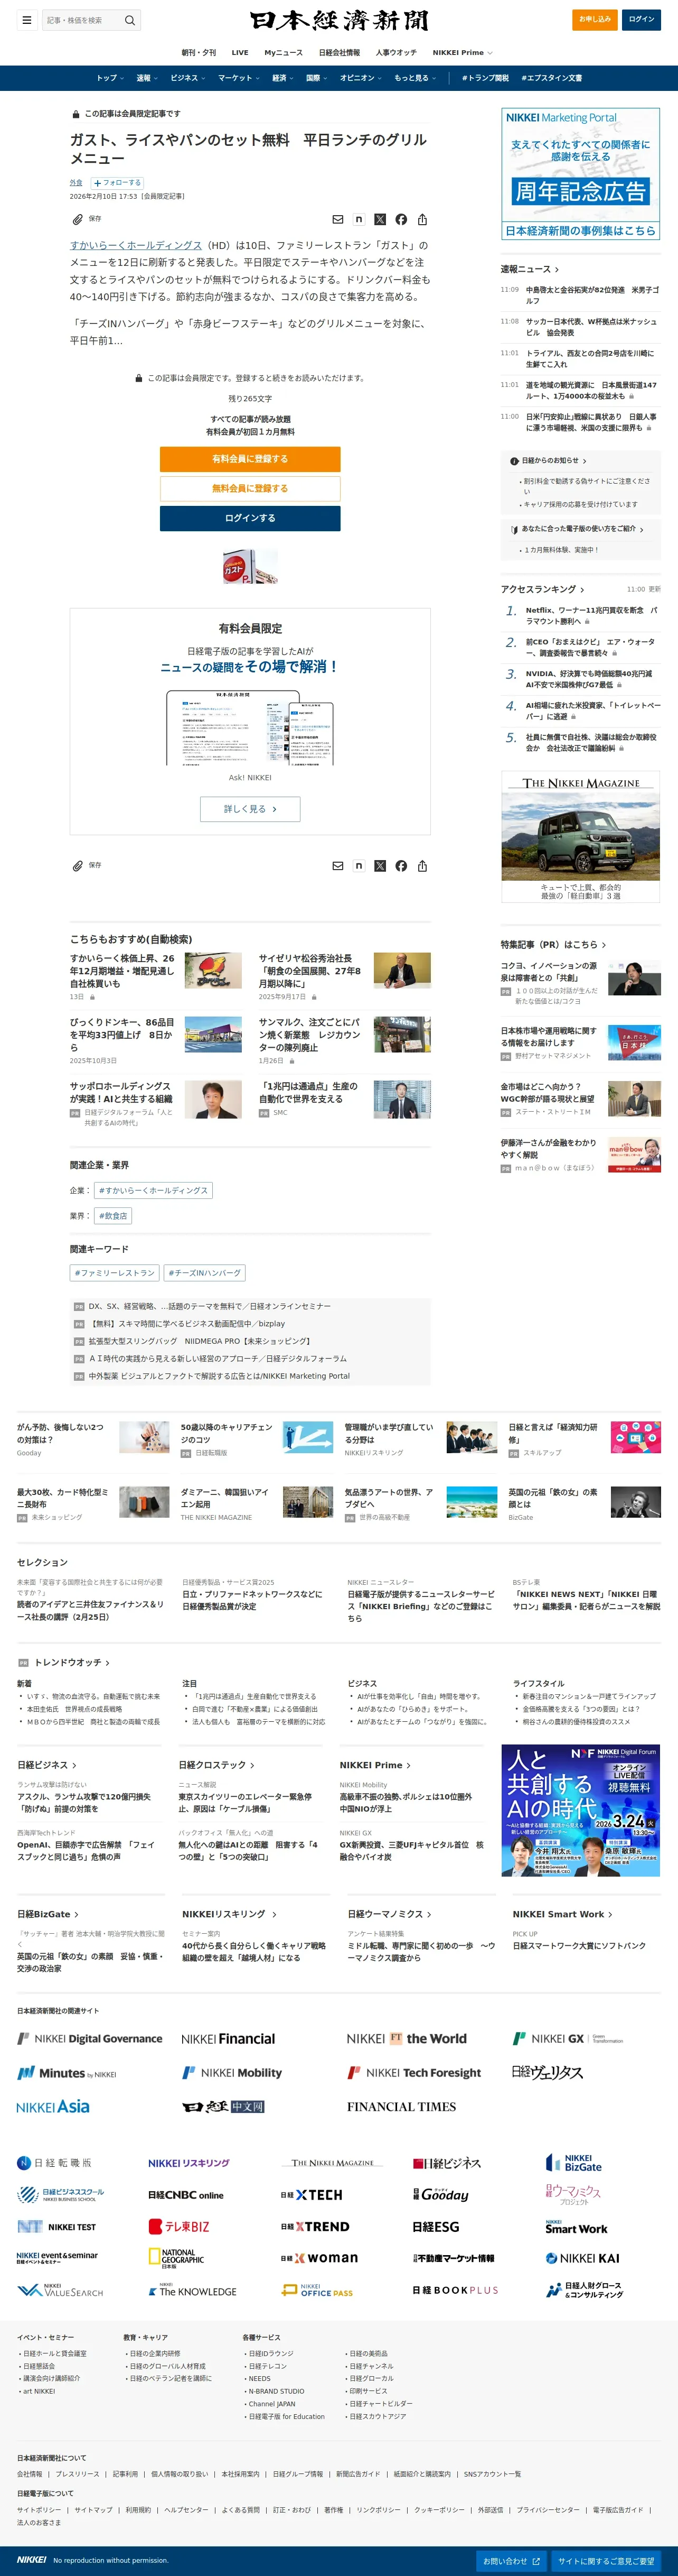Open the 日経会社情報 menu item
The image size is (678, 2576).
(x=340, y=52)
